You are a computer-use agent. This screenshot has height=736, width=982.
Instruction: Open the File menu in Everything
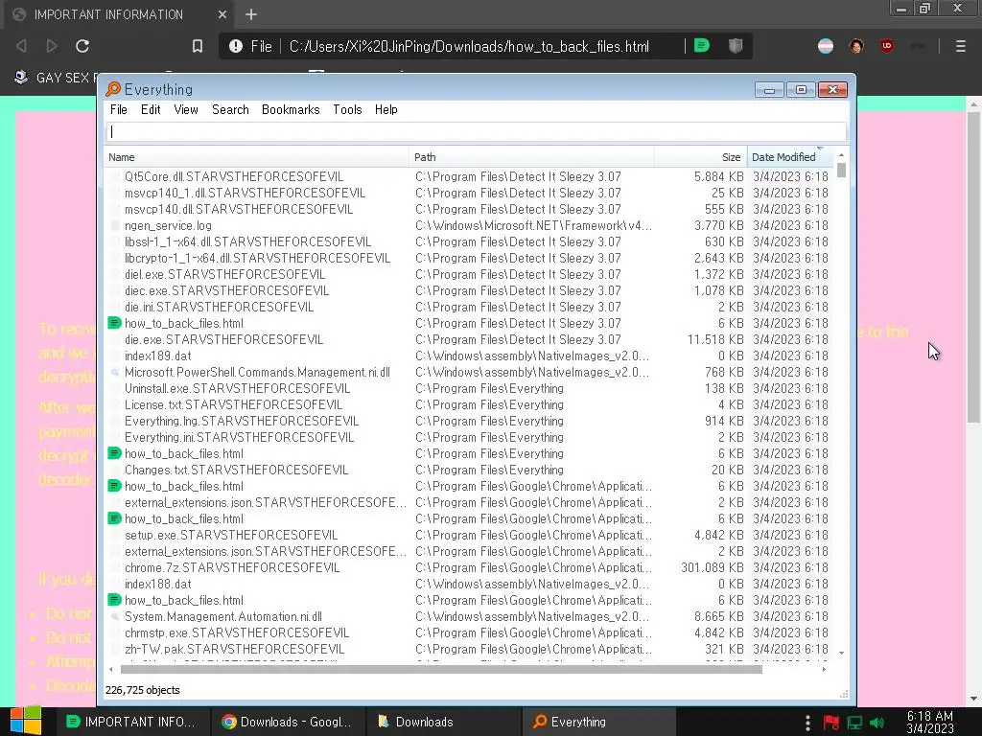118,109
